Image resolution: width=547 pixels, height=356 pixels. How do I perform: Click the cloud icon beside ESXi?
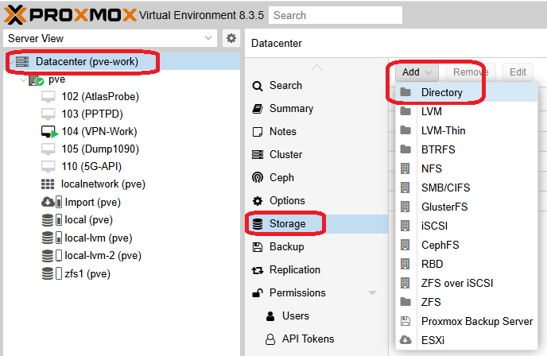405,339
